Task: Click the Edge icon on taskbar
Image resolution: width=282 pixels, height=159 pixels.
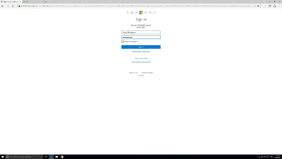Action: coord(51,157)
